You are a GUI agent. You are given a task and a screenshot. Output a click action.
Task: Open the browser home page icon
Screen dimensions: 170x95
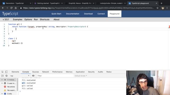coord(16,8)
